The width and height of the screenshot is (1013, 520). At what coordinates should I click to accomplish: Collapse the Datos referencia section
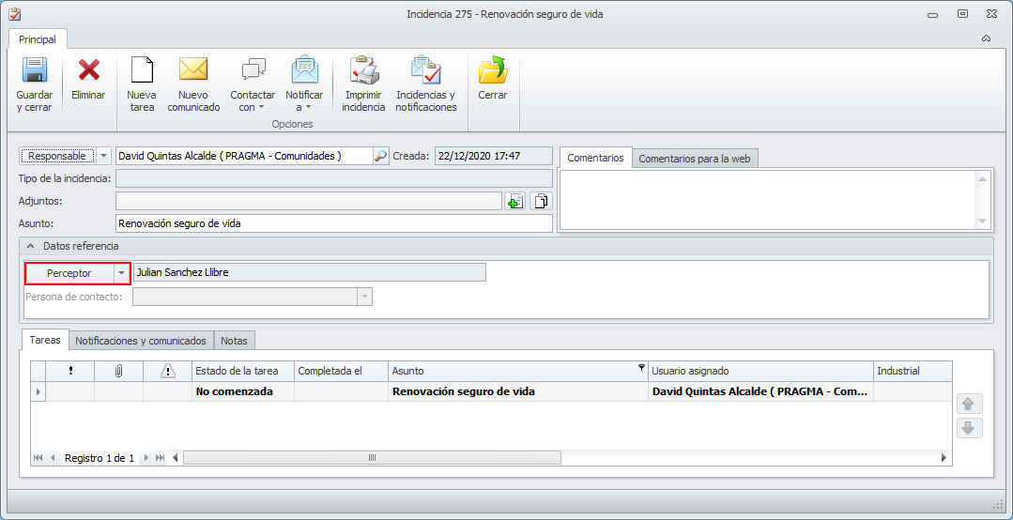pos(31,246)
